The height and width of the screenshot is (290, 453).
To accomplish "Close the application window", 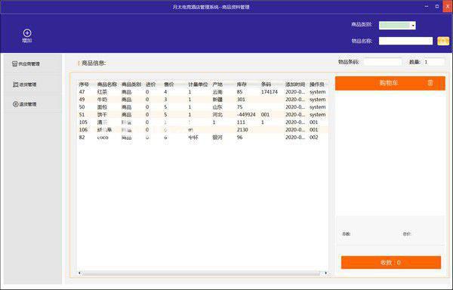I will [448, 6].
